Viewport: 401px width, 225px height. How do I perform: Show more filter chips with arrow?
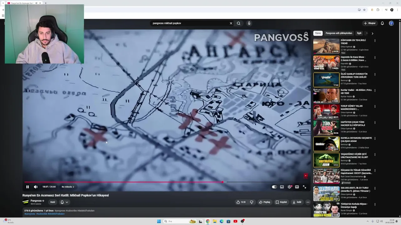pyautogui.click(x=372, y=33)
